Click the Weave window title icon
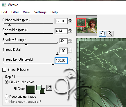Viewport: 126px width, 107px height. point(4,5)
